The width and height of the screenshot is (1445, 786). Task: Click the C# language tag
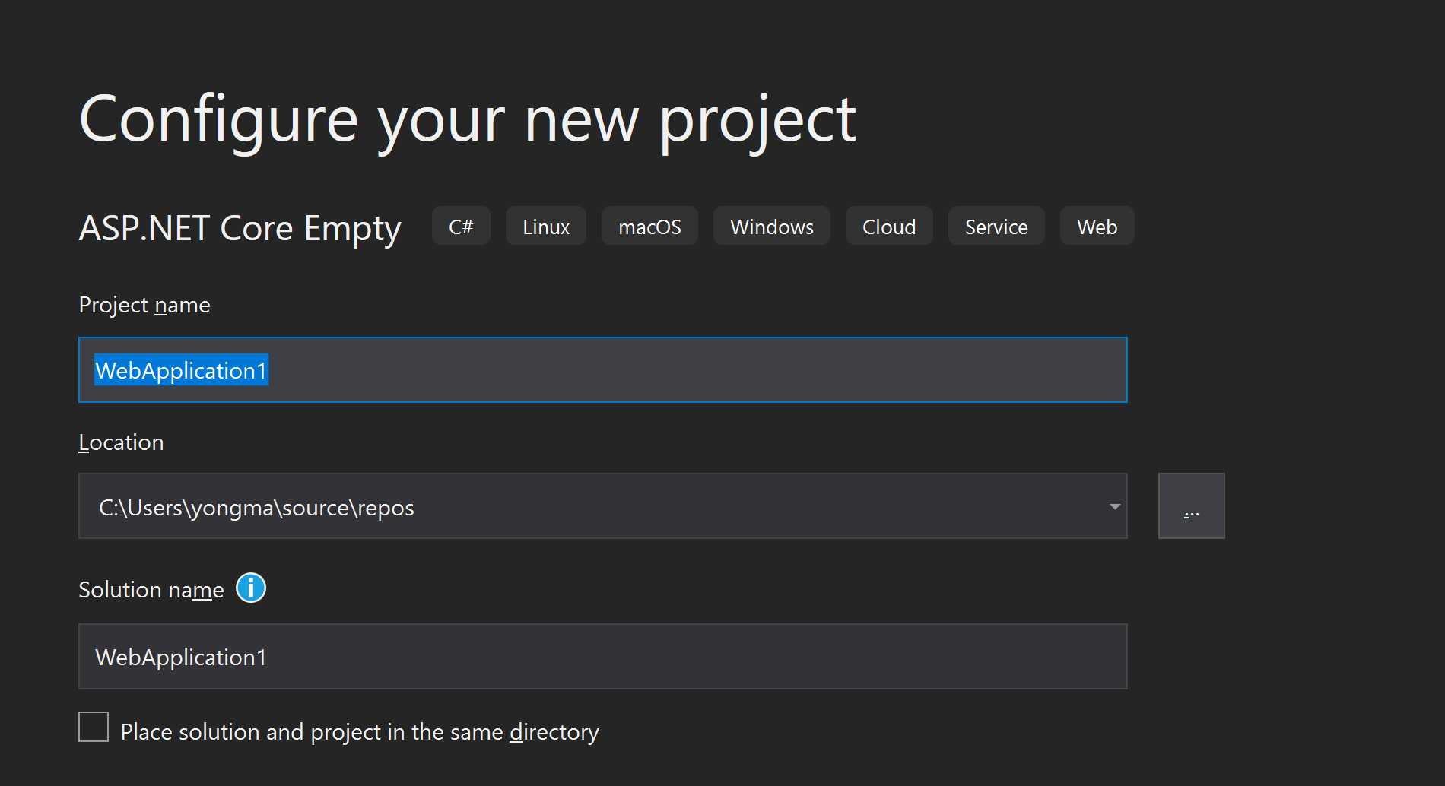click(461, 227)
